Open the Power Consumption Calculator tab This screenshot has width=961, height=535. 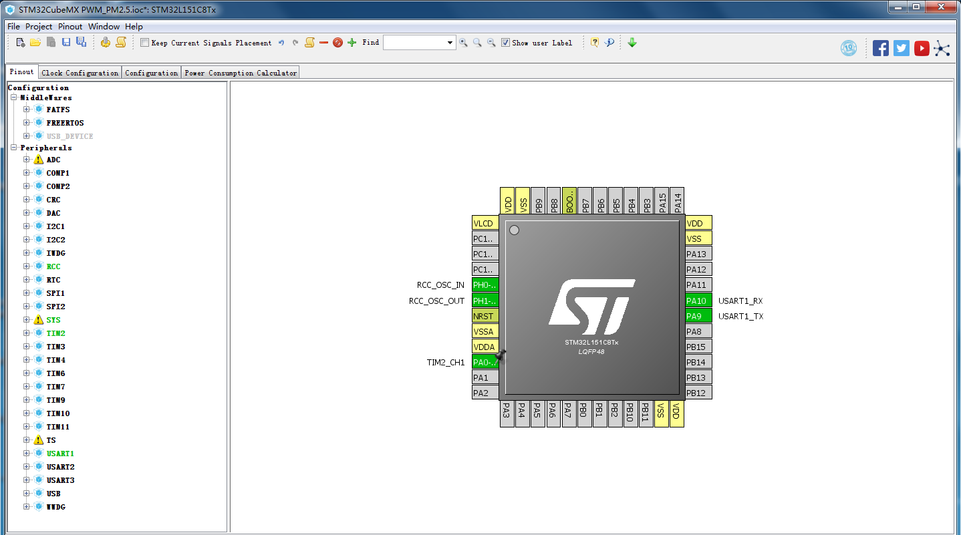(241, 73)
